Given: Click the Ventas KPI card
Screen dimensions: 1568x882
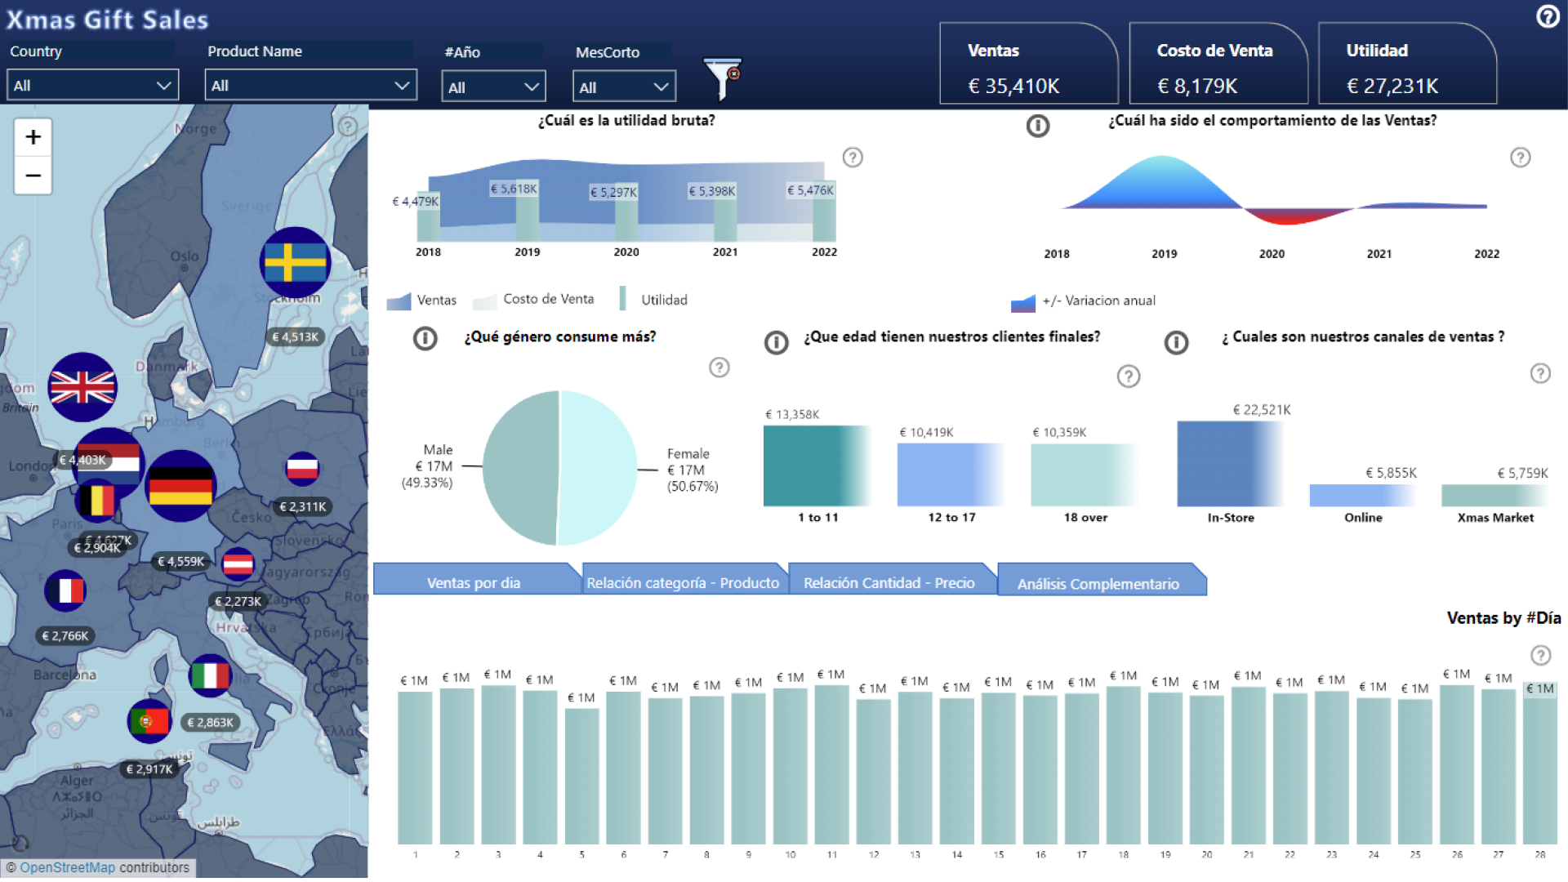Looking at the screenshot, I should 1029,64.
